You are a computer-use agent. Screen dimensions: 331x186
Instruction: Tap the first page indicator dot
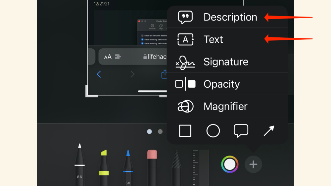[149, 131]
